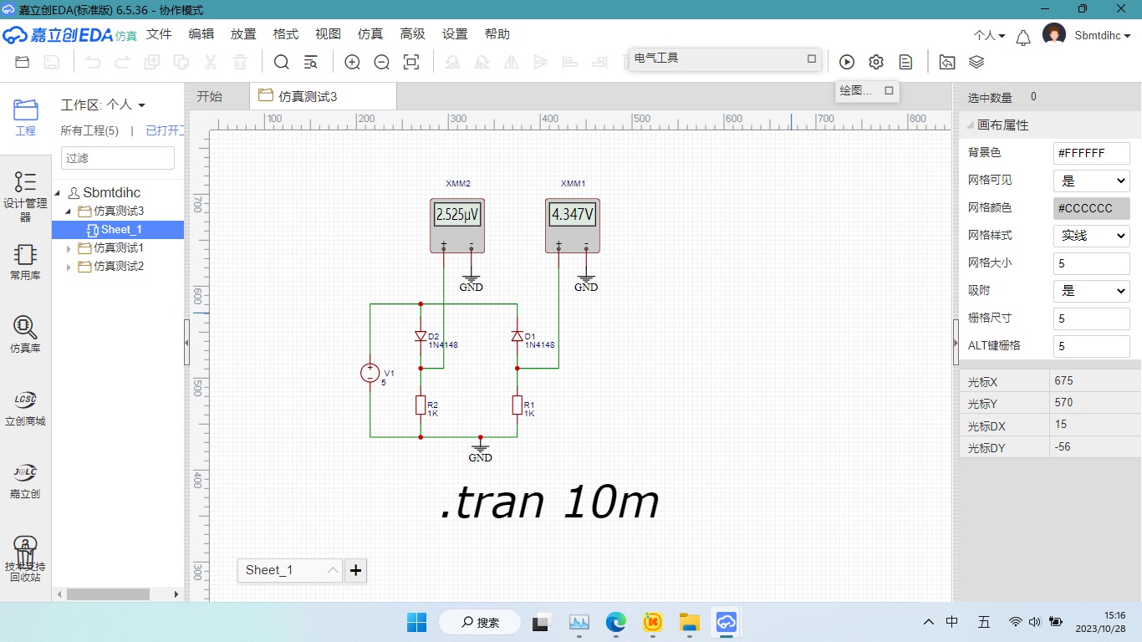Click the 过滤 filter input field
This screenshot has height=642, width=1142.
[x=118, y=158]
